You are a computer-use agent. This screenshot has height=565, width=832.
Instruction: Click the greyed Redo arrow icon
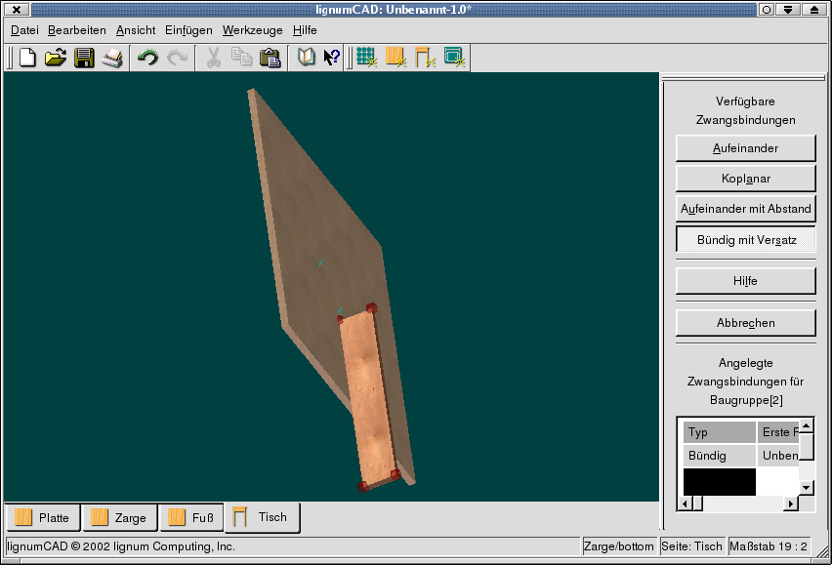coord(177,58)
